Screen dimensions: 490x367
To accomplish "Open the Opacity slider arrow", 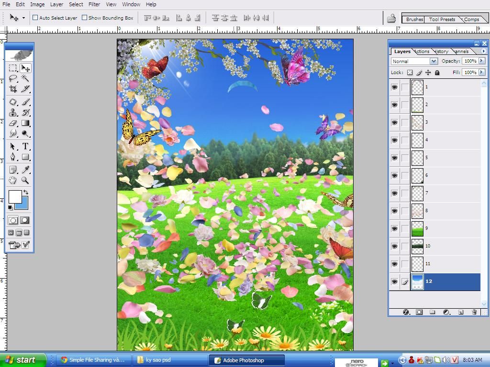I will (481, 61).
